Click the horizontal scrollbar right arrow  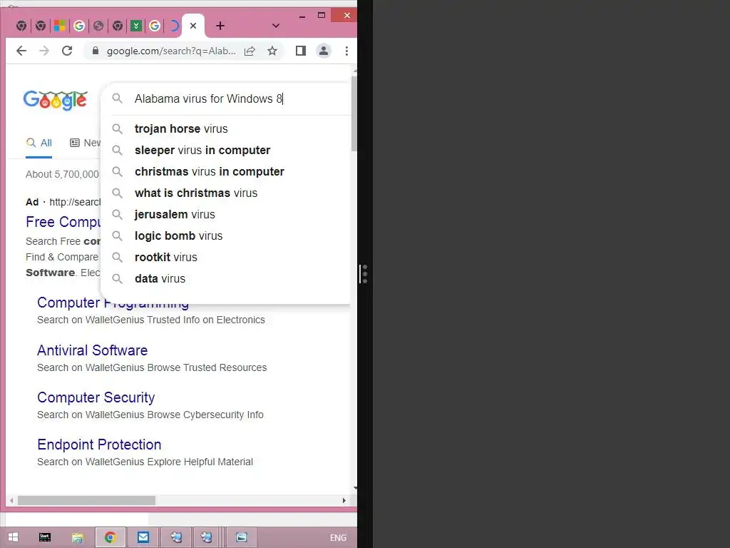pyautogui.click(x=344, y=500)
